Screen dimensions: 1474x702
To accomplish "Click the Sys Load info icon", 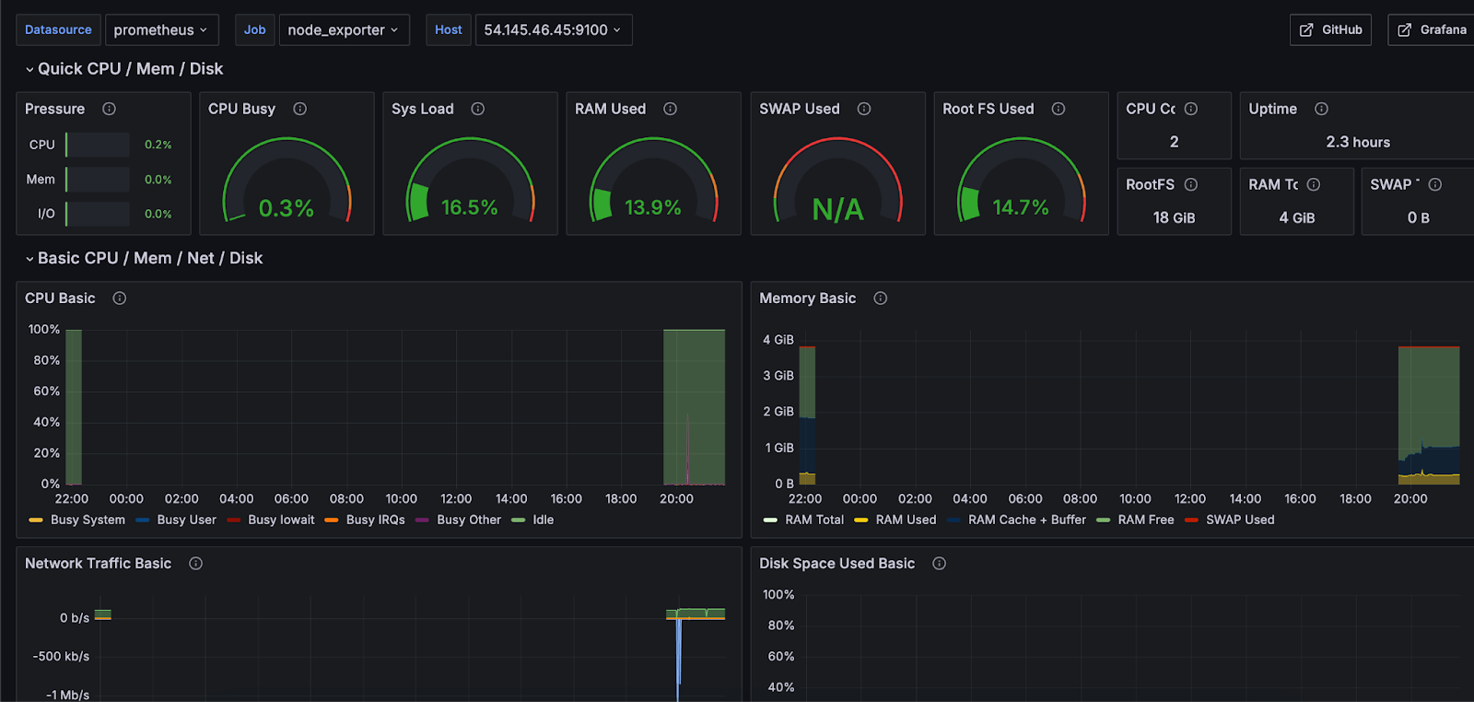I will click(477, 109).
